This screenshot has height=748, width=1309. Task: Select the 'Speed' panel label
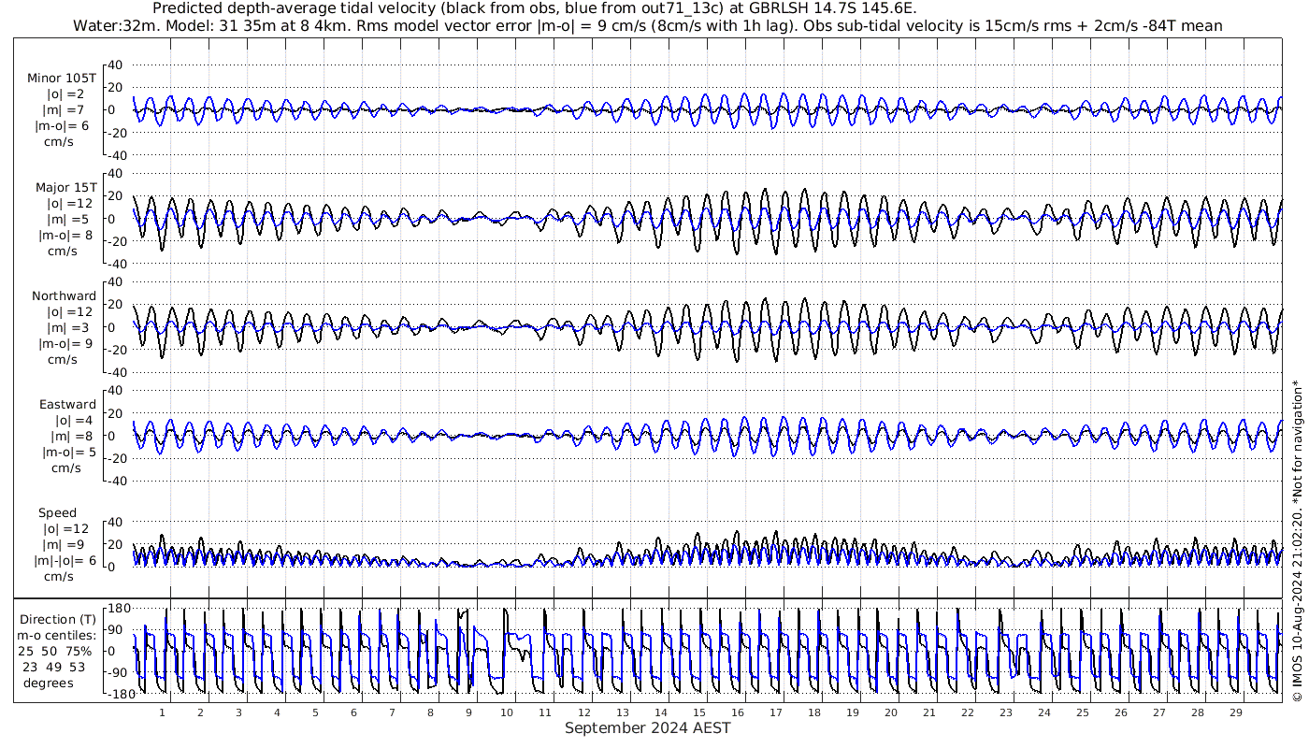click(x=57, y=513)
